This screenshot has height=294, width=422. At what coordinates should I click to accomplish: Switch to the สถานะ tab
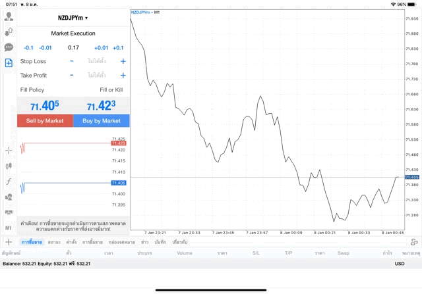click(55, 242)
